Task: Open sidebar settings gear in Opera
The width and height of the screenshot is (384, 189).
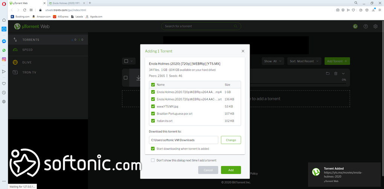Action: [4, 102]
